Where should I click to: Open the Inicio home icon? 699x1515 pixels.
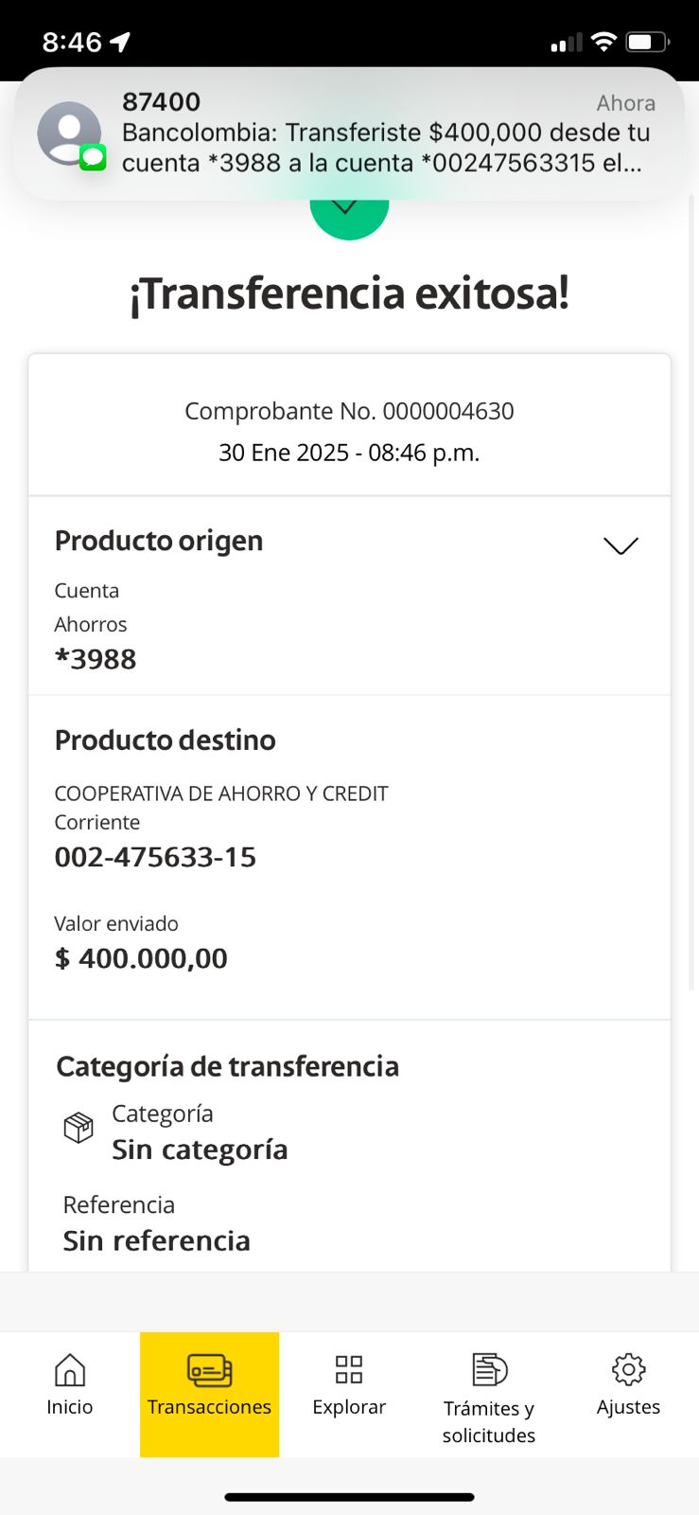[x=70, y=1369]
